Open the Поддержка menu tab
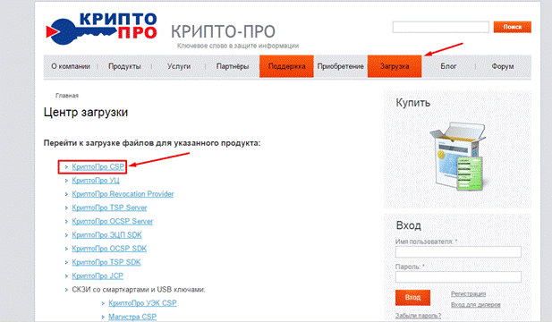 click(286, 66)
